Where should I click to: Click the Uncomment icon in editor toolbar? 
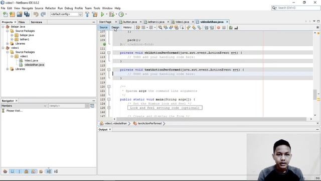(x=236, y=28)
